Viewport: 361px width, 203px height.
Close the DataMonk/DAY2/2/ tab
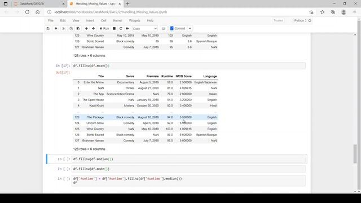[64, 4]
